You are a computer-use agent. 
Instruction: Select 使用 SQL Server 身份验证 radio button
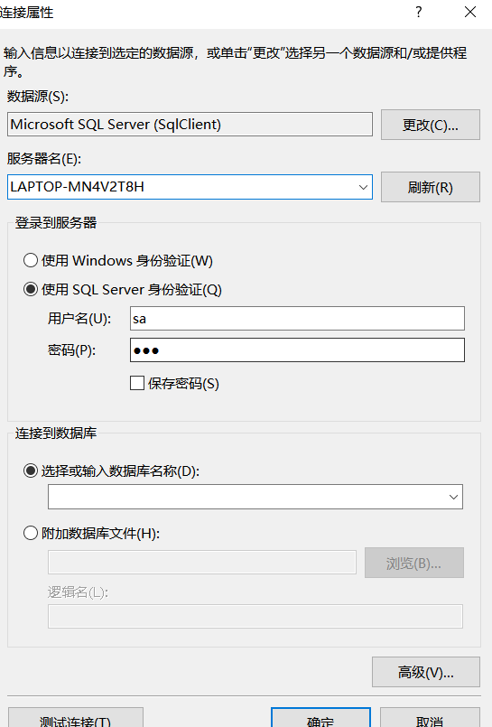31,289
